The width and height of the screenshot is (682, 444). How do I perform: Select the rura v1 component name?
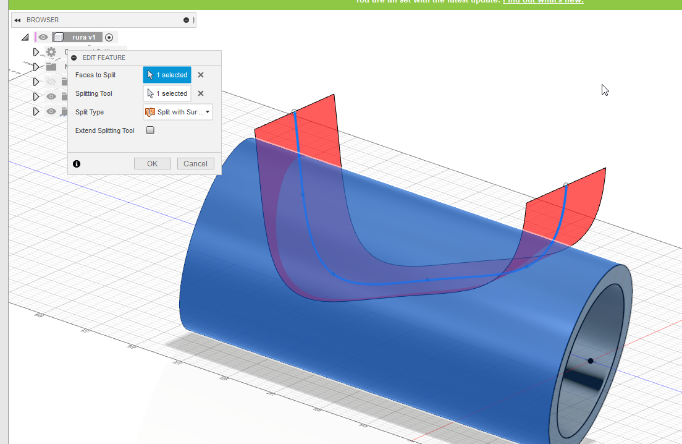coord(83,38)
